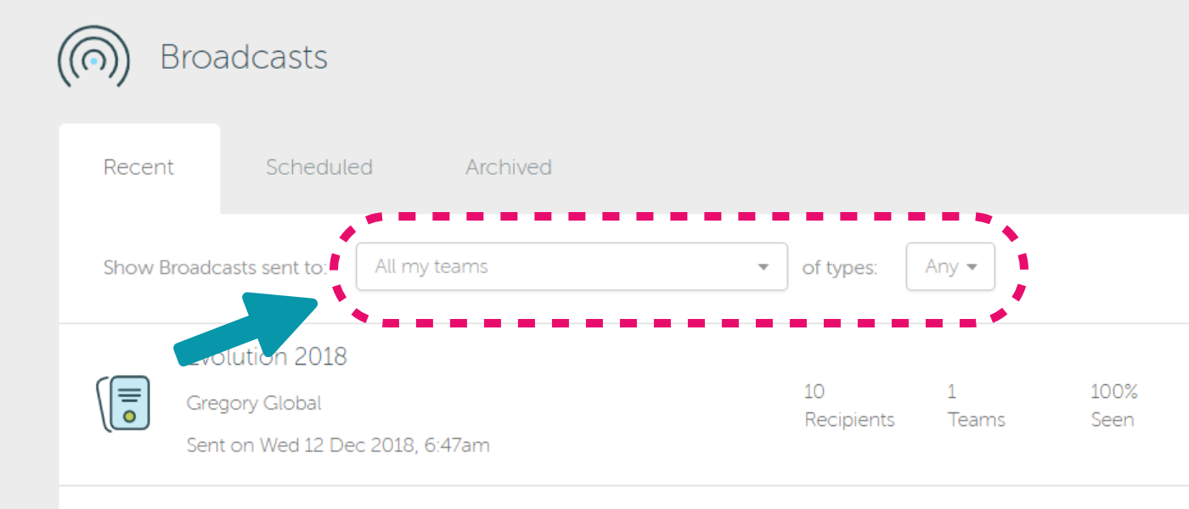Open the Evolution 2018 broadcast title
This screenshot has width=1189, height=509.
(x=266, y=356)
